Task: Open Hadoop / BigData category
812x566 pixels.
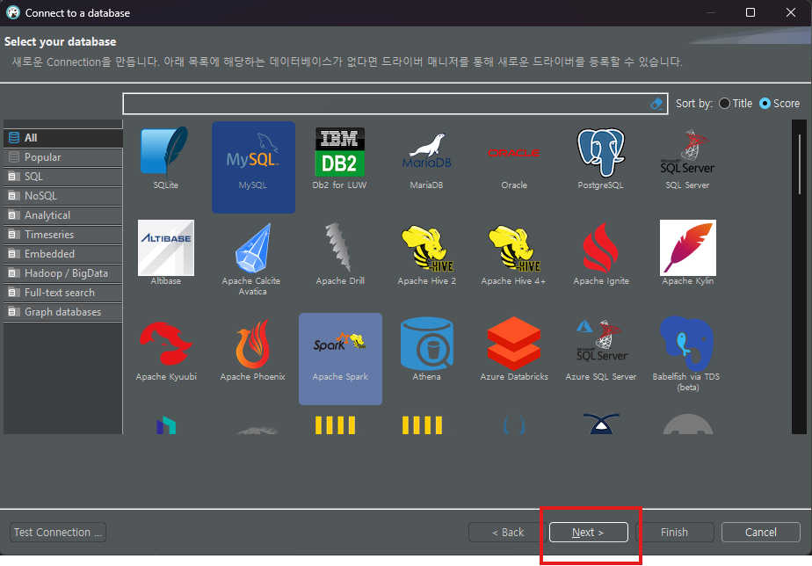Action: (x=62, y=273)
